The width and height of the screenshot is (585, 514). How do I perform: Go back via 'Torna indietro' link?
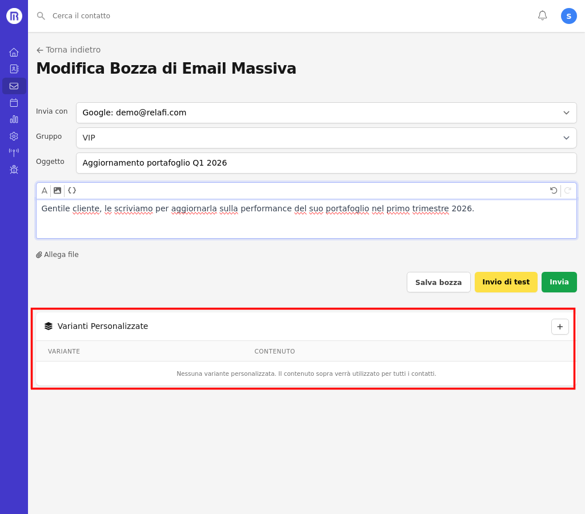(68, 50)
